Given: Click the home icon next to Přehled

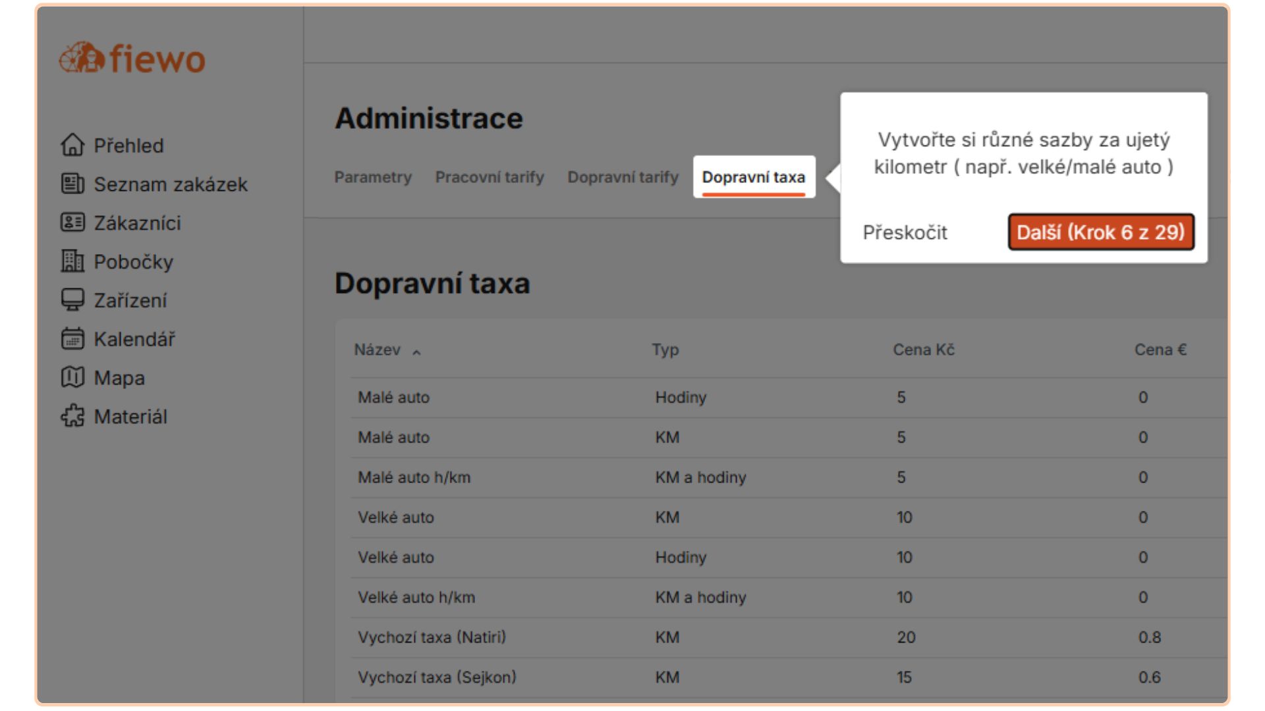Looking at the screenshot, I should [72, 145].
